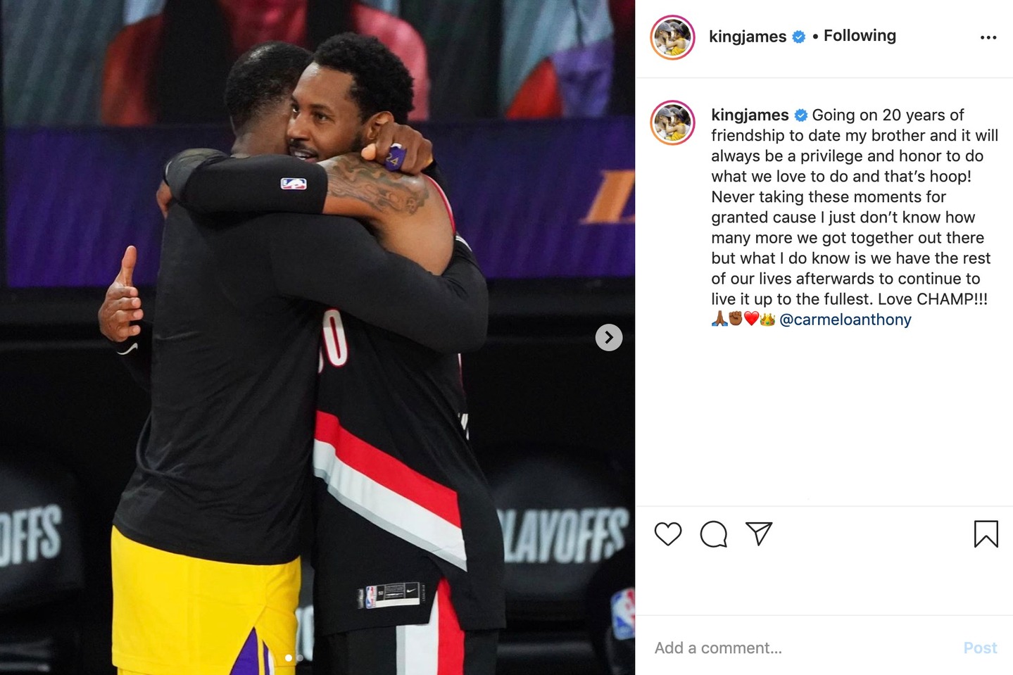Share the post using the paper plane icon

(x=759, y=534)
